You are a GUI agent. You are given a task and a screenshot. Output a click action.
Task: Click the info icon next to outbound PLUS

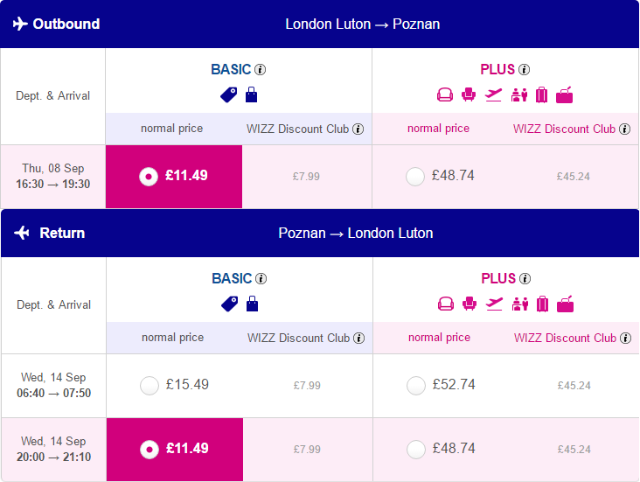coord(524,70)
